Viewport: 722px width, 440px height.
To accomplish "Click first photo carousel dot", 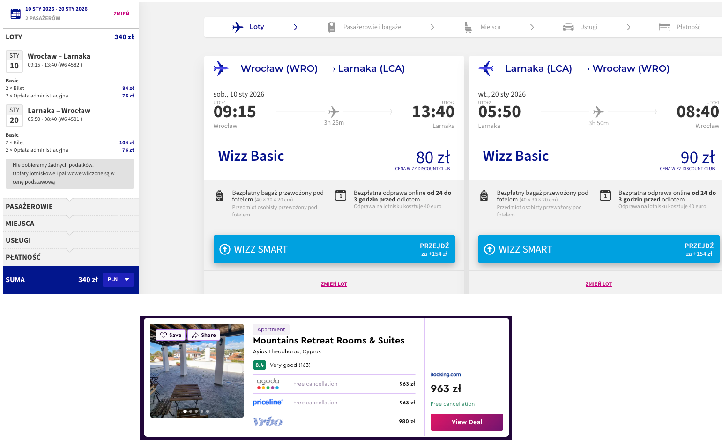I will 185,411.
